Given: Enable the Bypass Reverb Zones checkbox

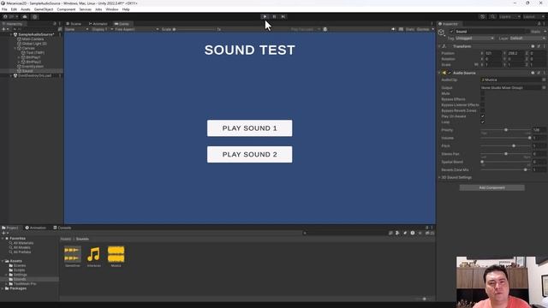Looking at the screenshot, I should [x=483, y=110].
